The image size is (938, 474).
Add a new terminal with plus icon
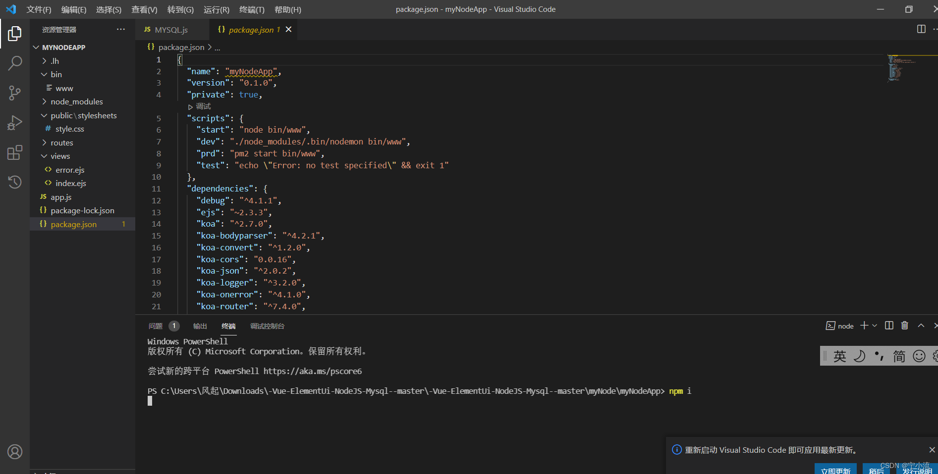pos(864,326)
